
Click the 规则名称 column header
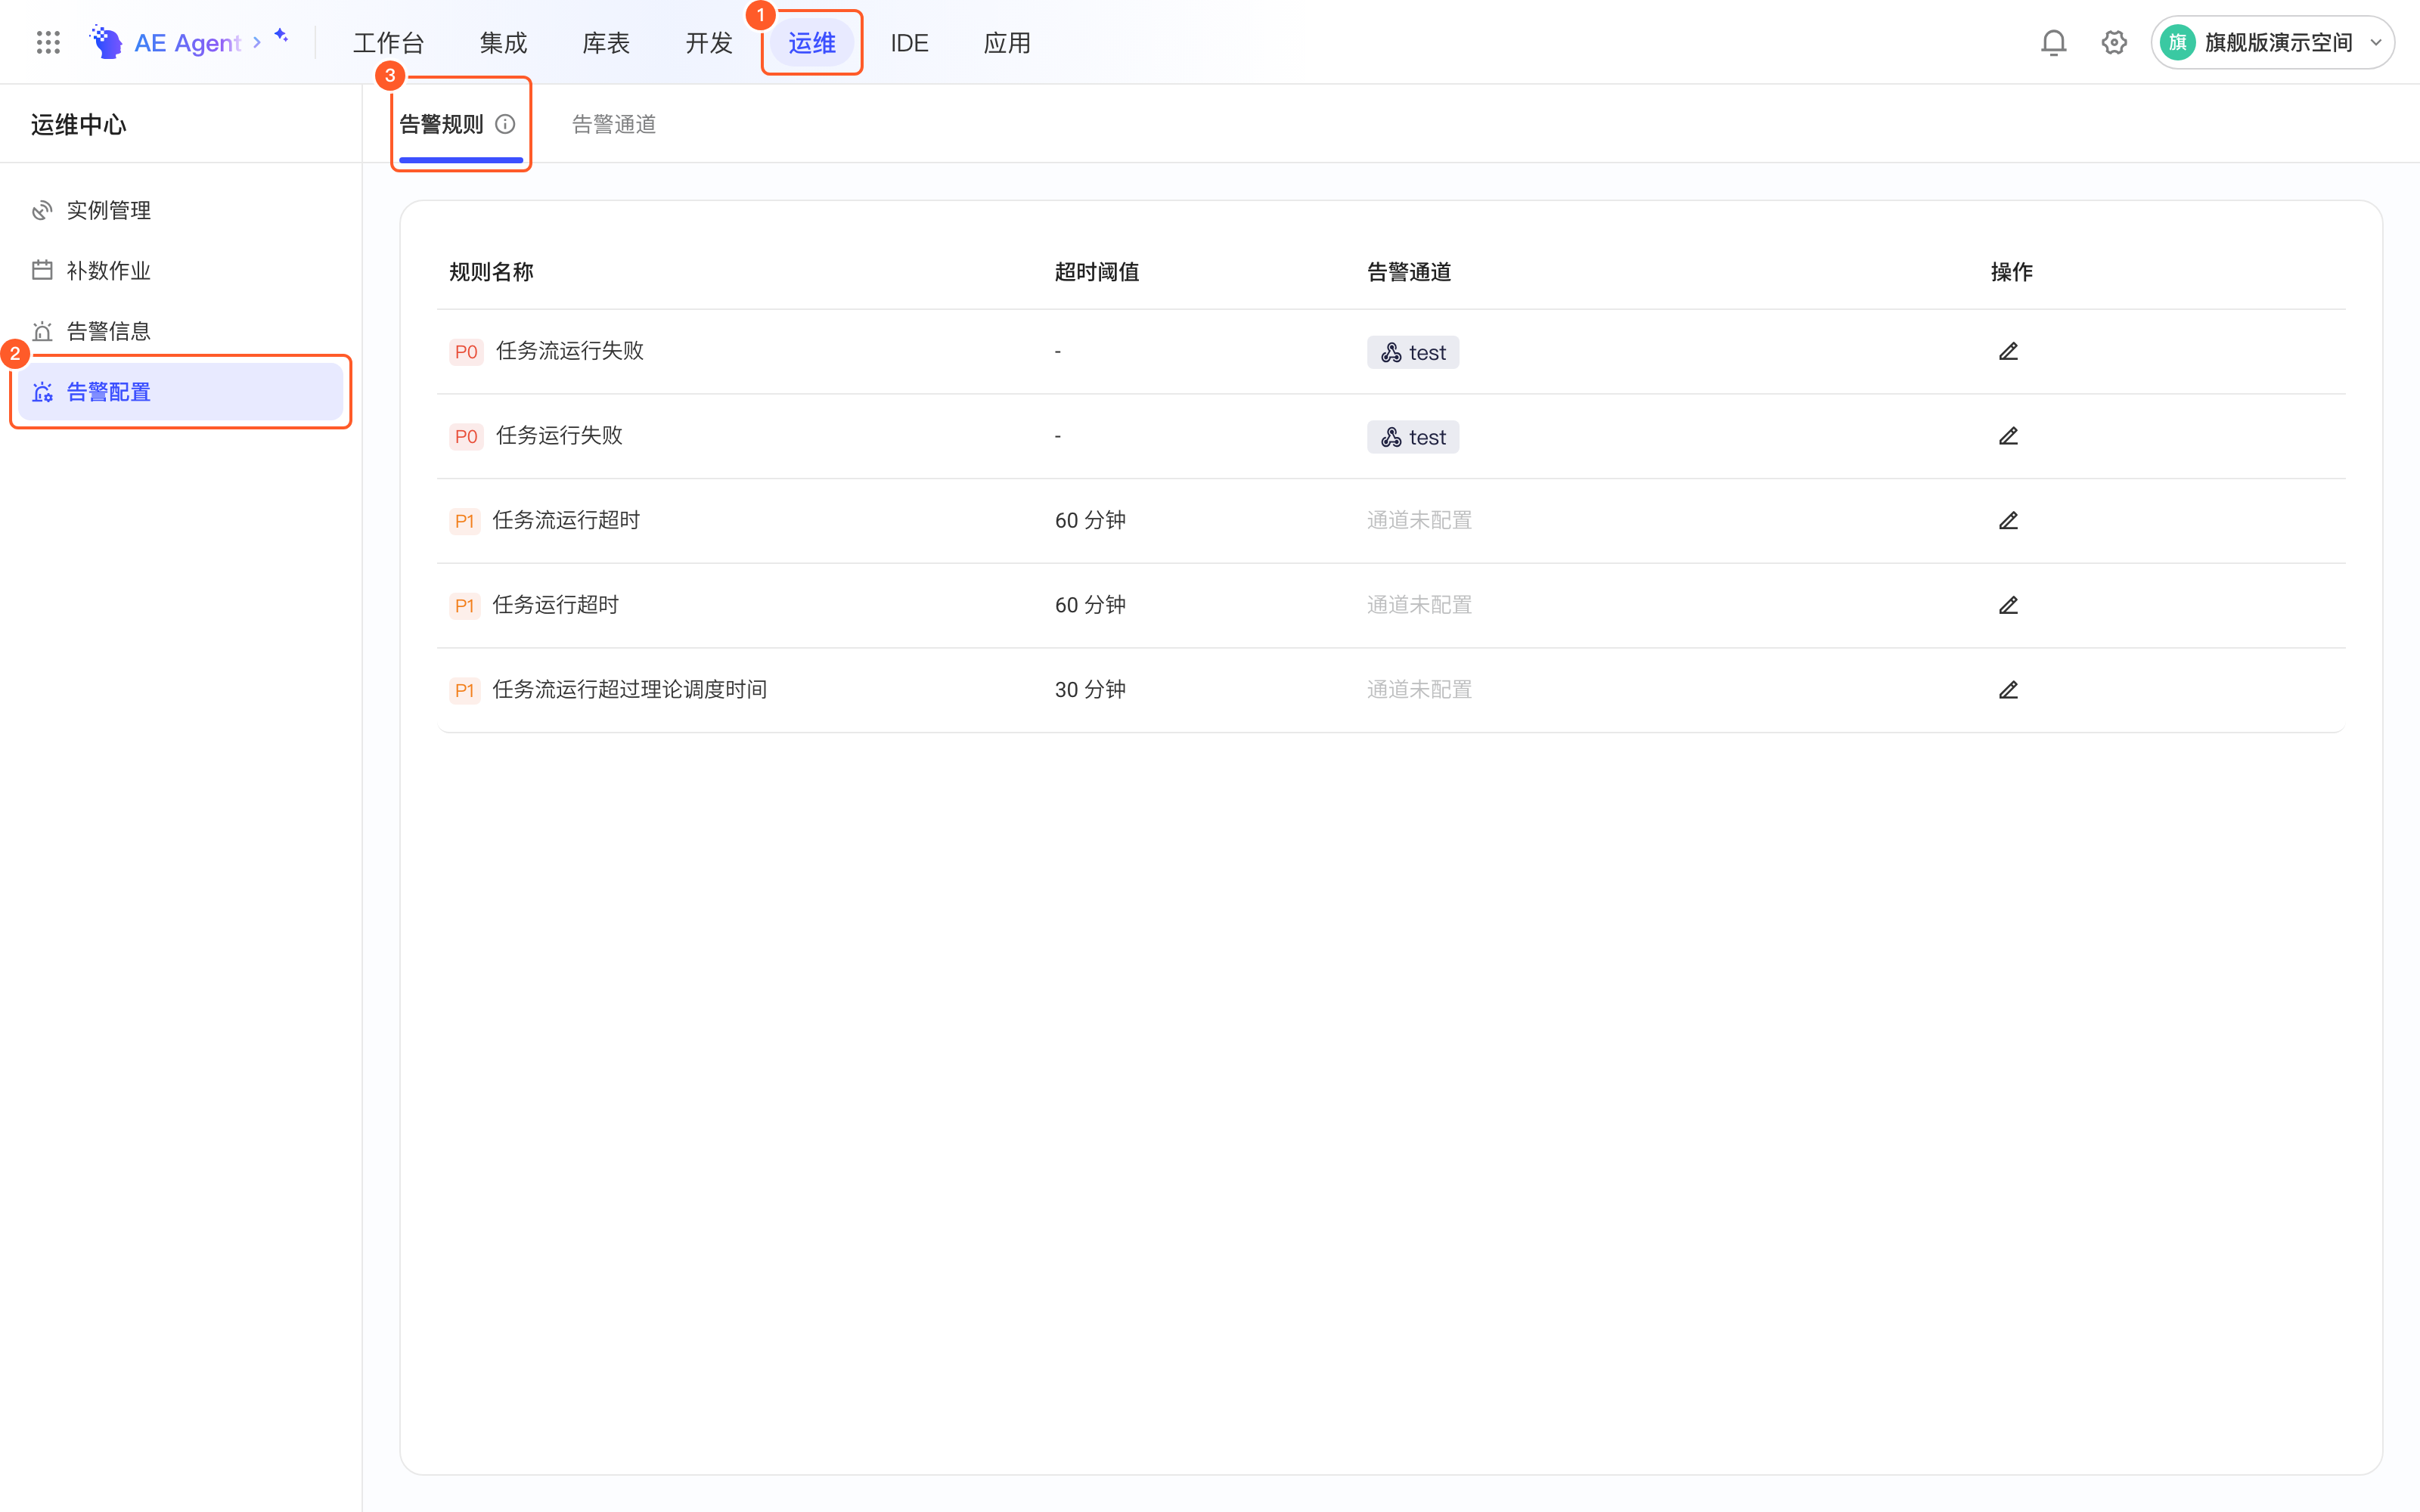491,272
